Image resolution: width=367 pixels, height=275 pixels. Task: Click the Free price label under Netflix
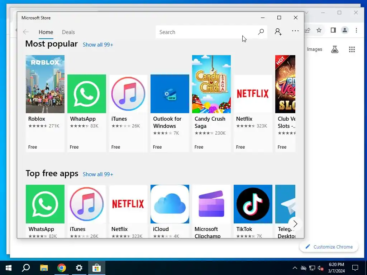pyautogui.click(x=240, y=147)
